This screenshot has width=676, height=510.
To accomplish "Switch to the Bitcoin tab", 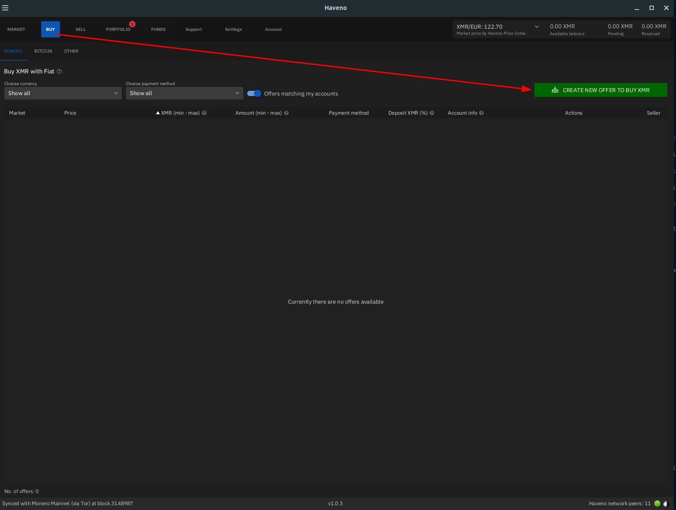I will (x=43, y=51).
